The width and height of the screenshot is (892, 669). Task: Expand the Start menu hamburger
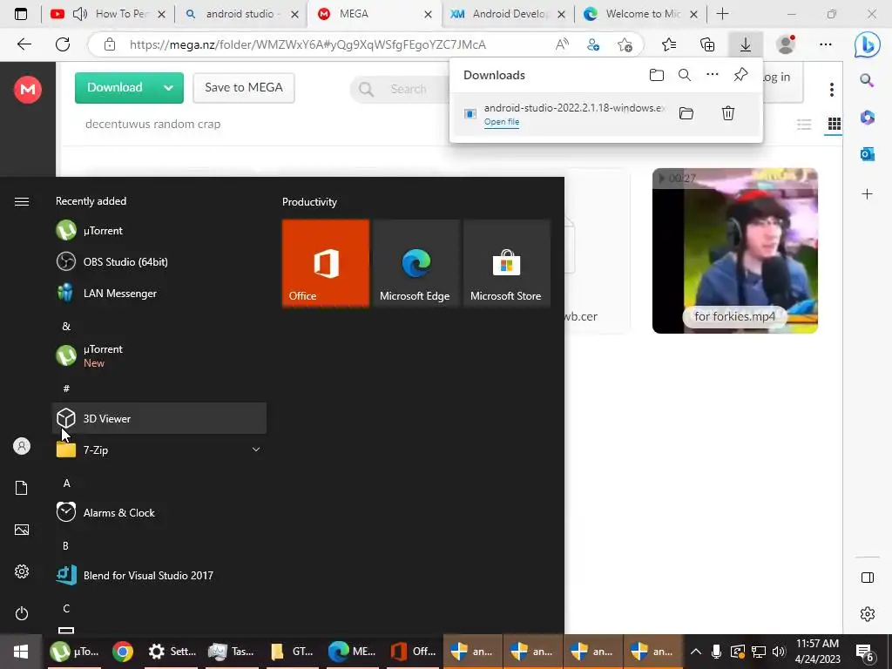pyautogui.click(x=22, y=201)
